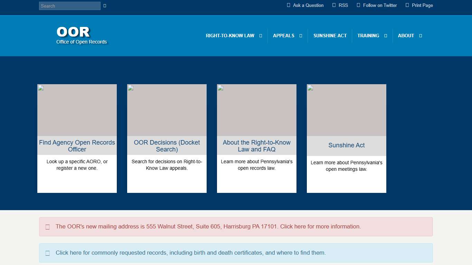Select the Training navigation item

368,36
